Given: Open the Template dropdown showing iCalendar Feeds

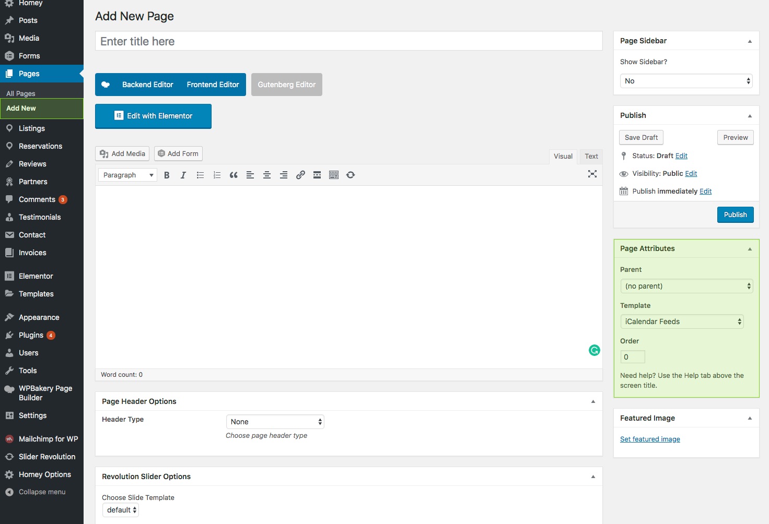Looking at the screenshot, I should click(682, 321).
